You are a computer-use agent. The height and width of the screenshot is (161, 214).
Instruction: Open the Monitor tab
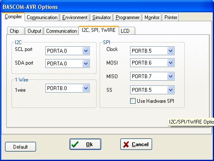pyautogui.click(x=152, y=17)
